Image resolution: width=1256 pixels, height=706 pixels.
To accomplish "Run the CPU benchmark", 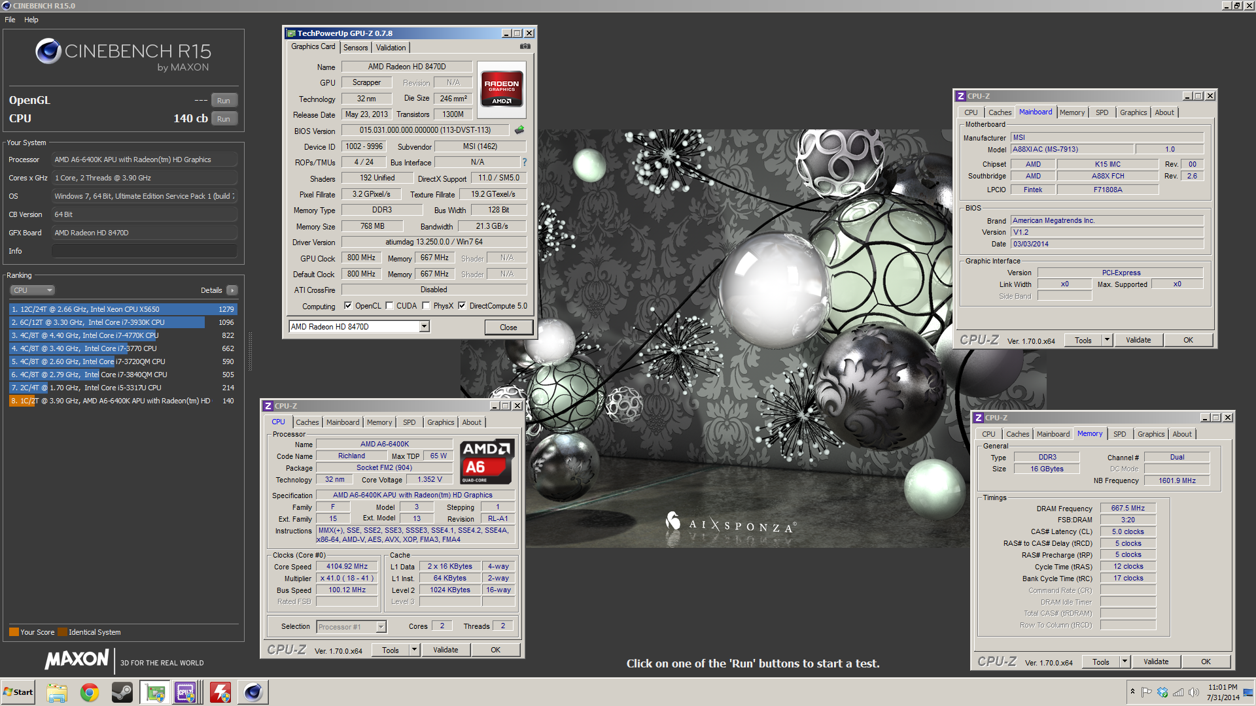I will 224,119.
